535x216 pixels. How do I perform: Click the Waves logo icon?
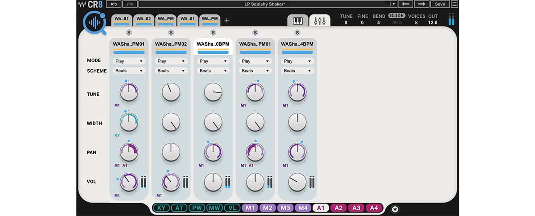click(82, 4)
